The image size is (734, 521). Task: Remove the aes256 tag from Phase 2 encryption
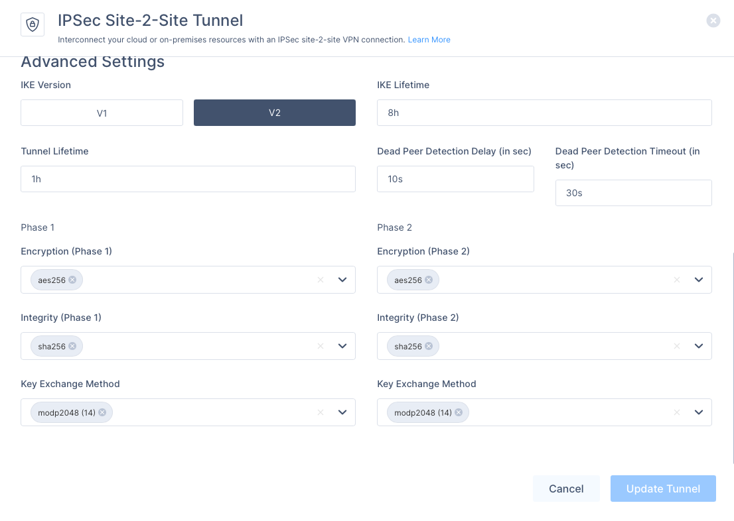point(429,280)
